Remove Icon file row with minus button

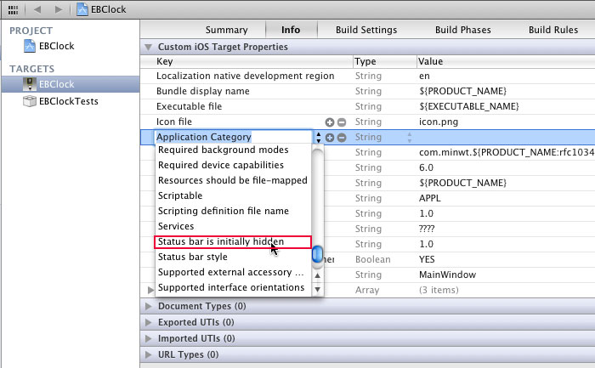tap(342, 122)
